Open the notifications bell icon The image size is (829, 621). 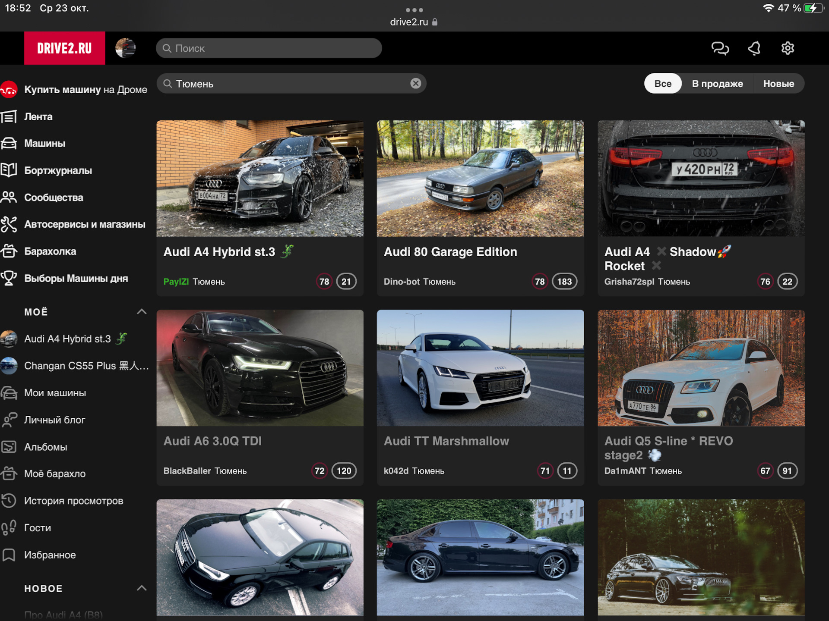click(x=754, y=48)
